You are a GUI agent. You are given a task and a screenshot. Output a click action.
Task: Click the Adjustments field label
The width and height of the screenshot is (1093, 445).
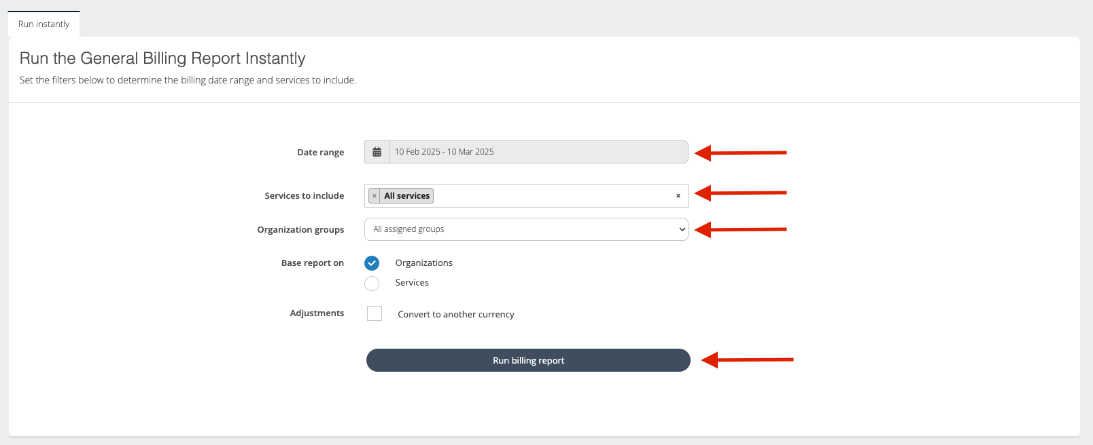(317, 313)
